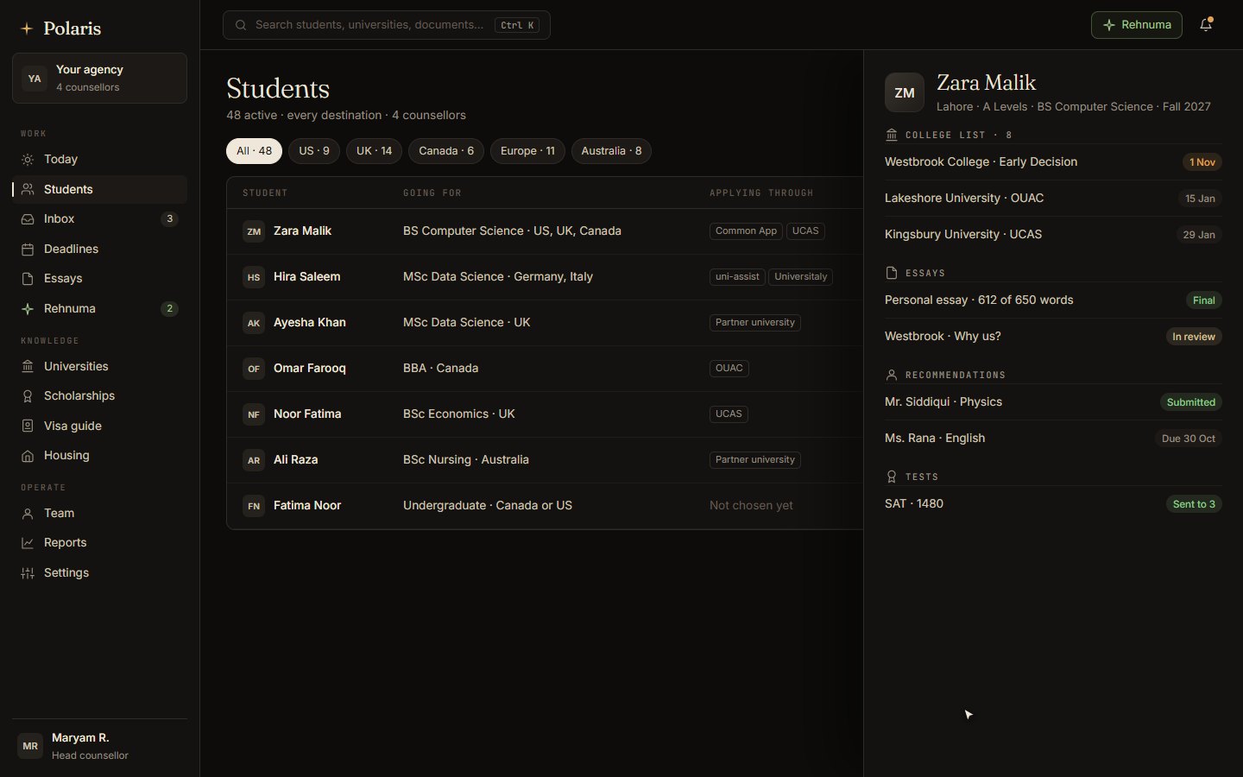This screenshot has height=777, width=1243.
Task: Open the Personal essay item
Action: tap(1053, 300)
